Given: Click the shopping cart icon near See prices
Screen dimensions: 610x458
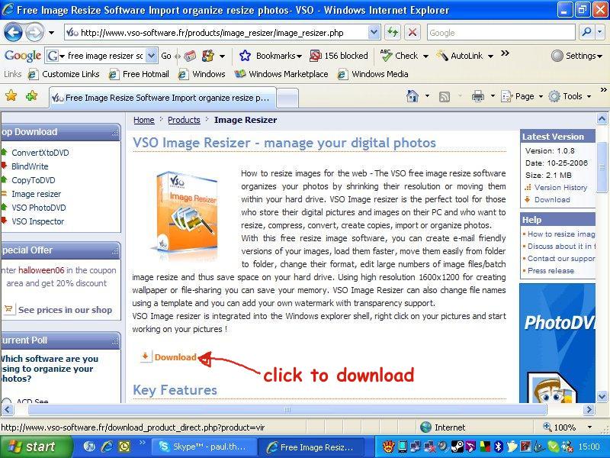Looking at the screenshot, I should pyautogui.click(x=8, y=309).
